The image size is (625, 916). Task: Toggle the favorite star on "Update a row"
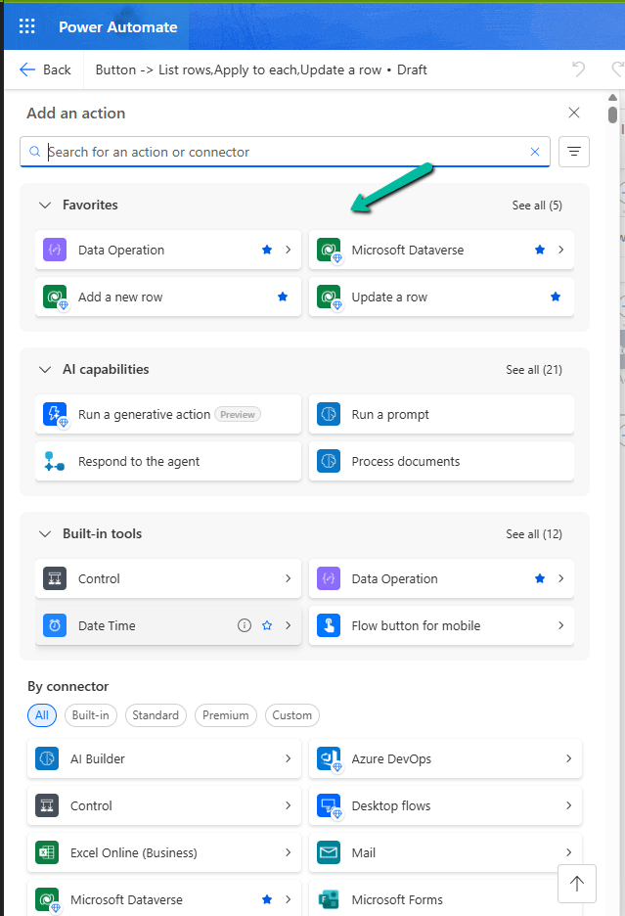(555, 297)
